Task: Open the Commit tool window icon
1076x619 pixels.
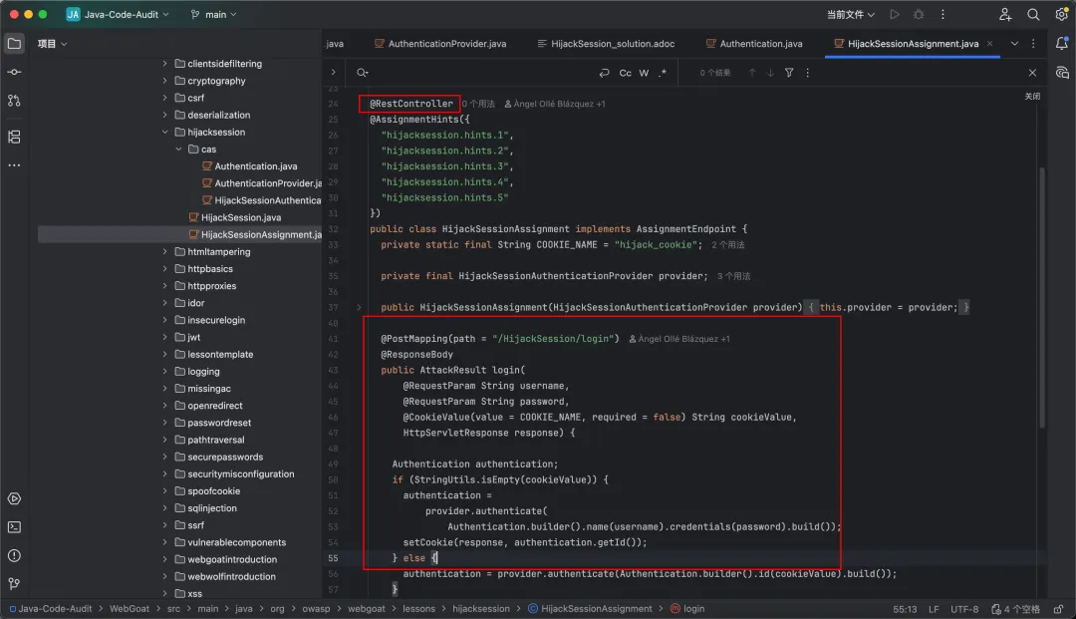Action: [x=14, y=72]
